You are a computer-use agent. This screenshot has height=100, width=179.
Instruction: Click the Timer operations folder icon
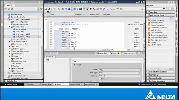(149, 23)
